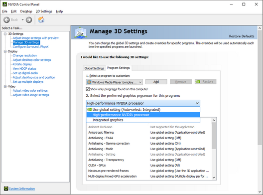Toggle Show only programs found checkbox

coord(88,89)
